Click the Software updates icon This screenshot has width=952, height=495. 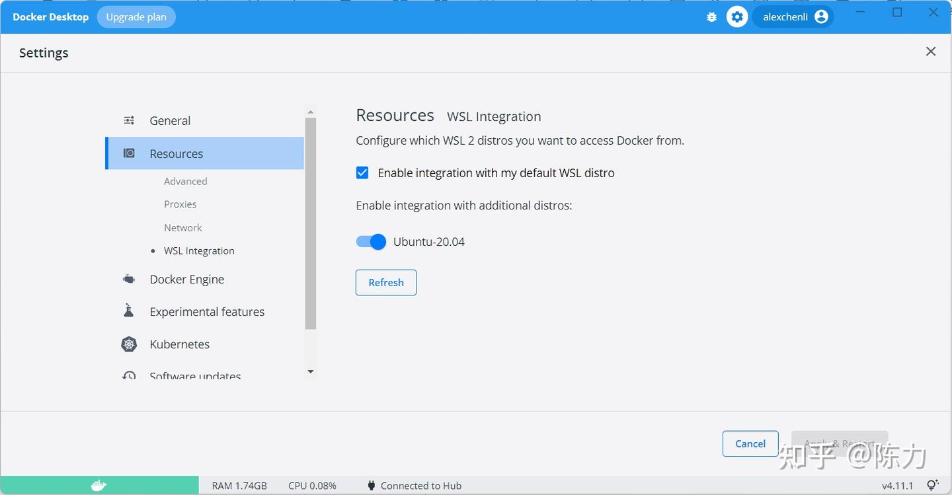coord(128,375)
